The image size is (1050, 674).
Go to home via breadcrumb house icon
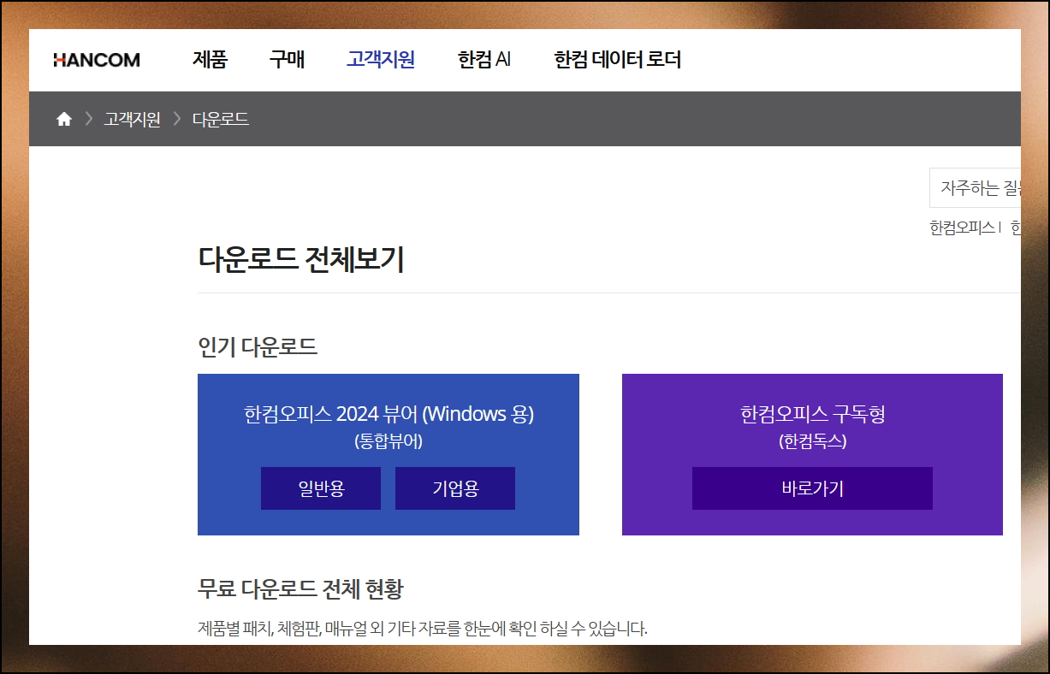point(64,119)
